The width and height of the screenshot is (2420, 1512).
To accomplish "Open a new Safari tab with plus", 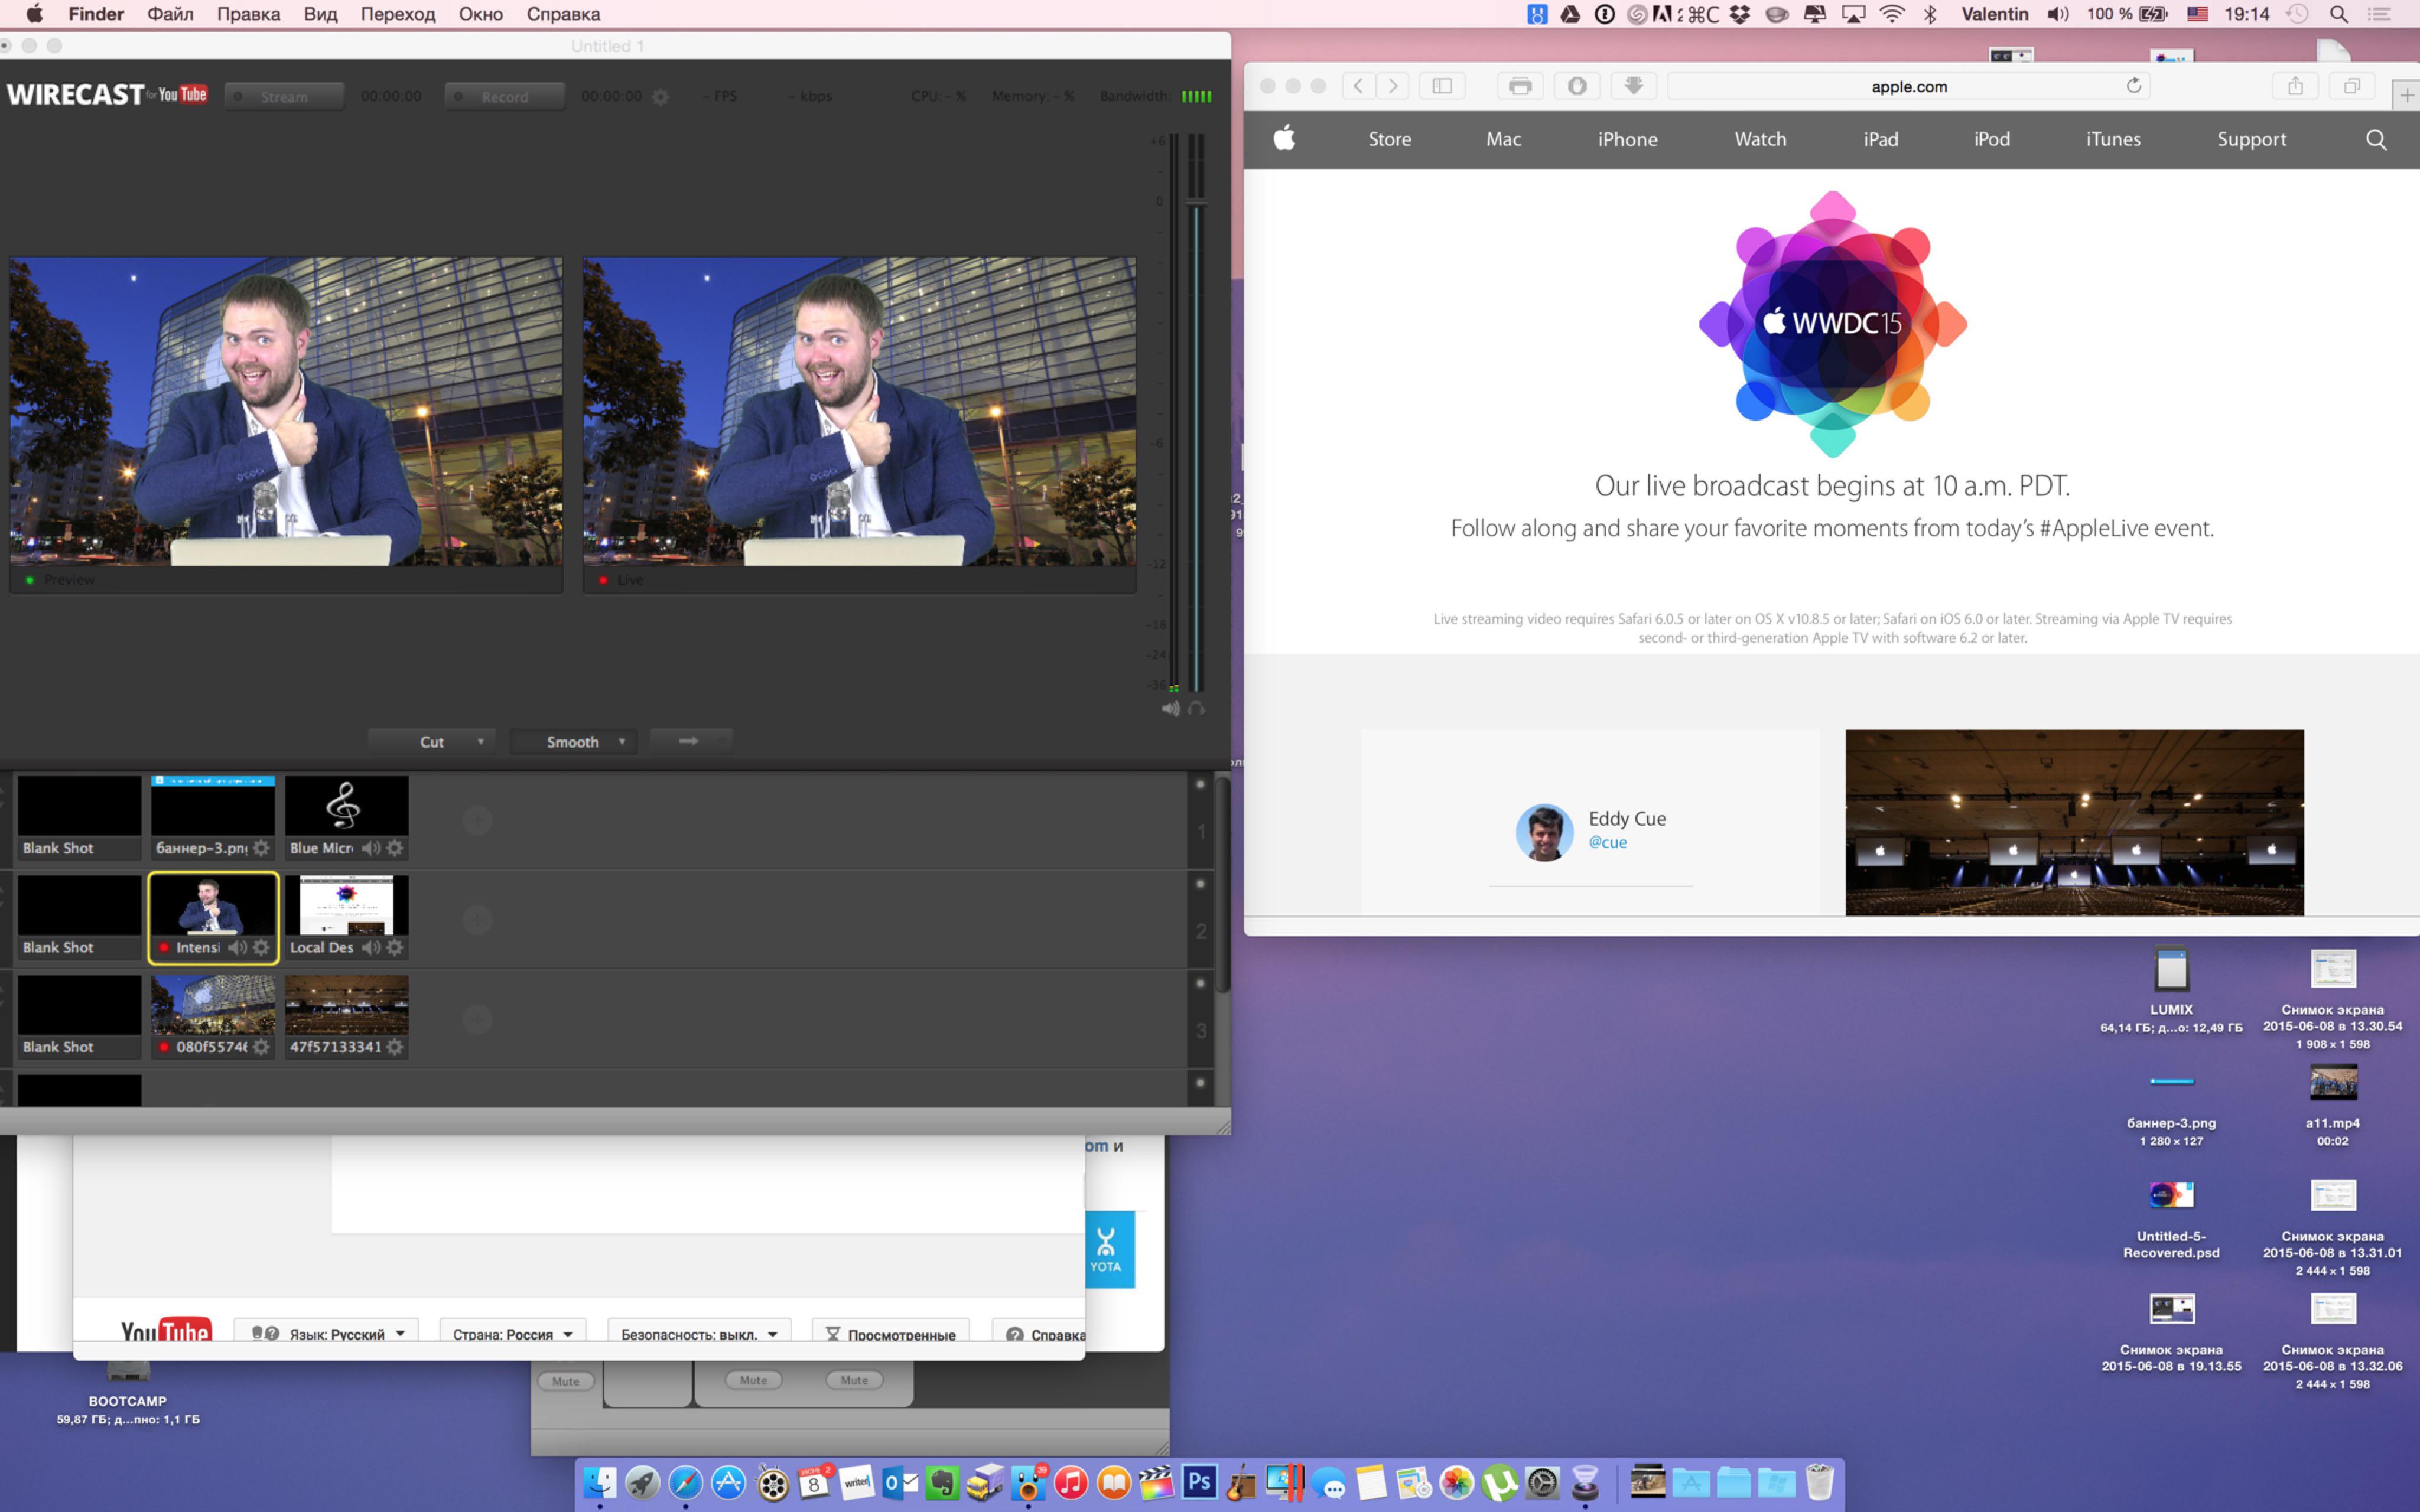I will [2407, 95].
